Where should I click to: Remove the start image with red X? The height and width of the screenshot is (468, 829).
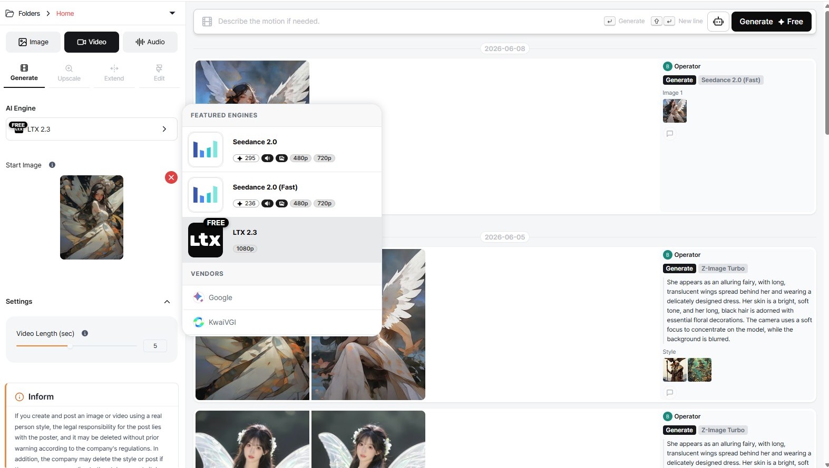(x=171, y=177)
